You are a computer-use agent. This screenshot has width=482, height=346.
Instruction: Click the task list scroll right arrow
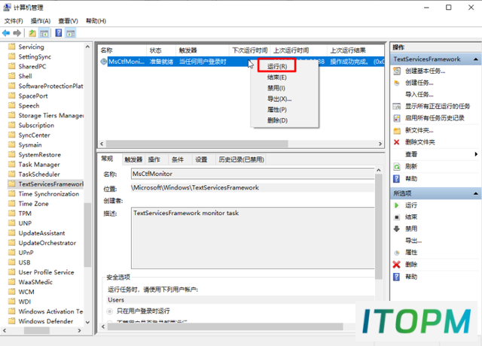380,144
